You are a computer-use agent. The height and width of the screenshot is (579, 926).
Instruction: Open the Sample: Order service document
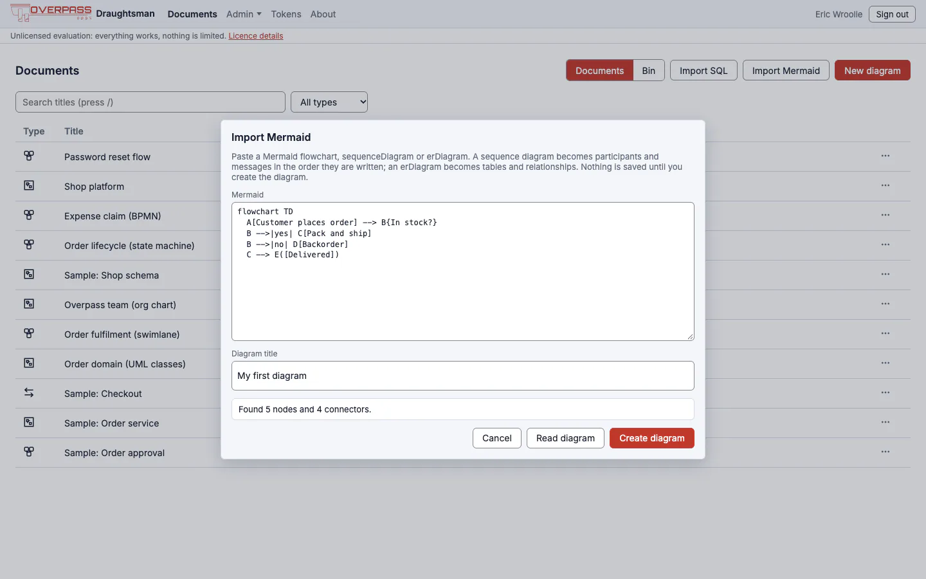(x=111, y=423)
